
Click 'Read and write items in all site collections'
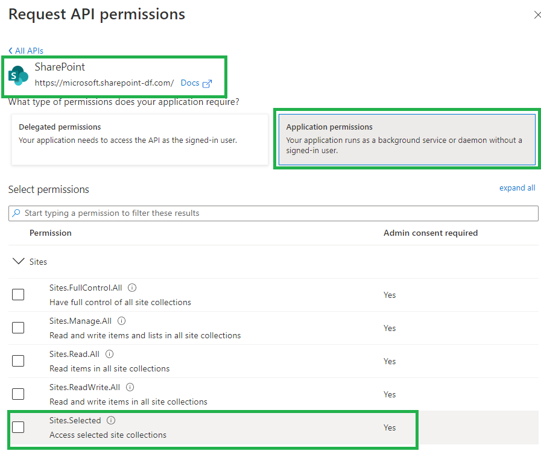(x=128, y=402)
